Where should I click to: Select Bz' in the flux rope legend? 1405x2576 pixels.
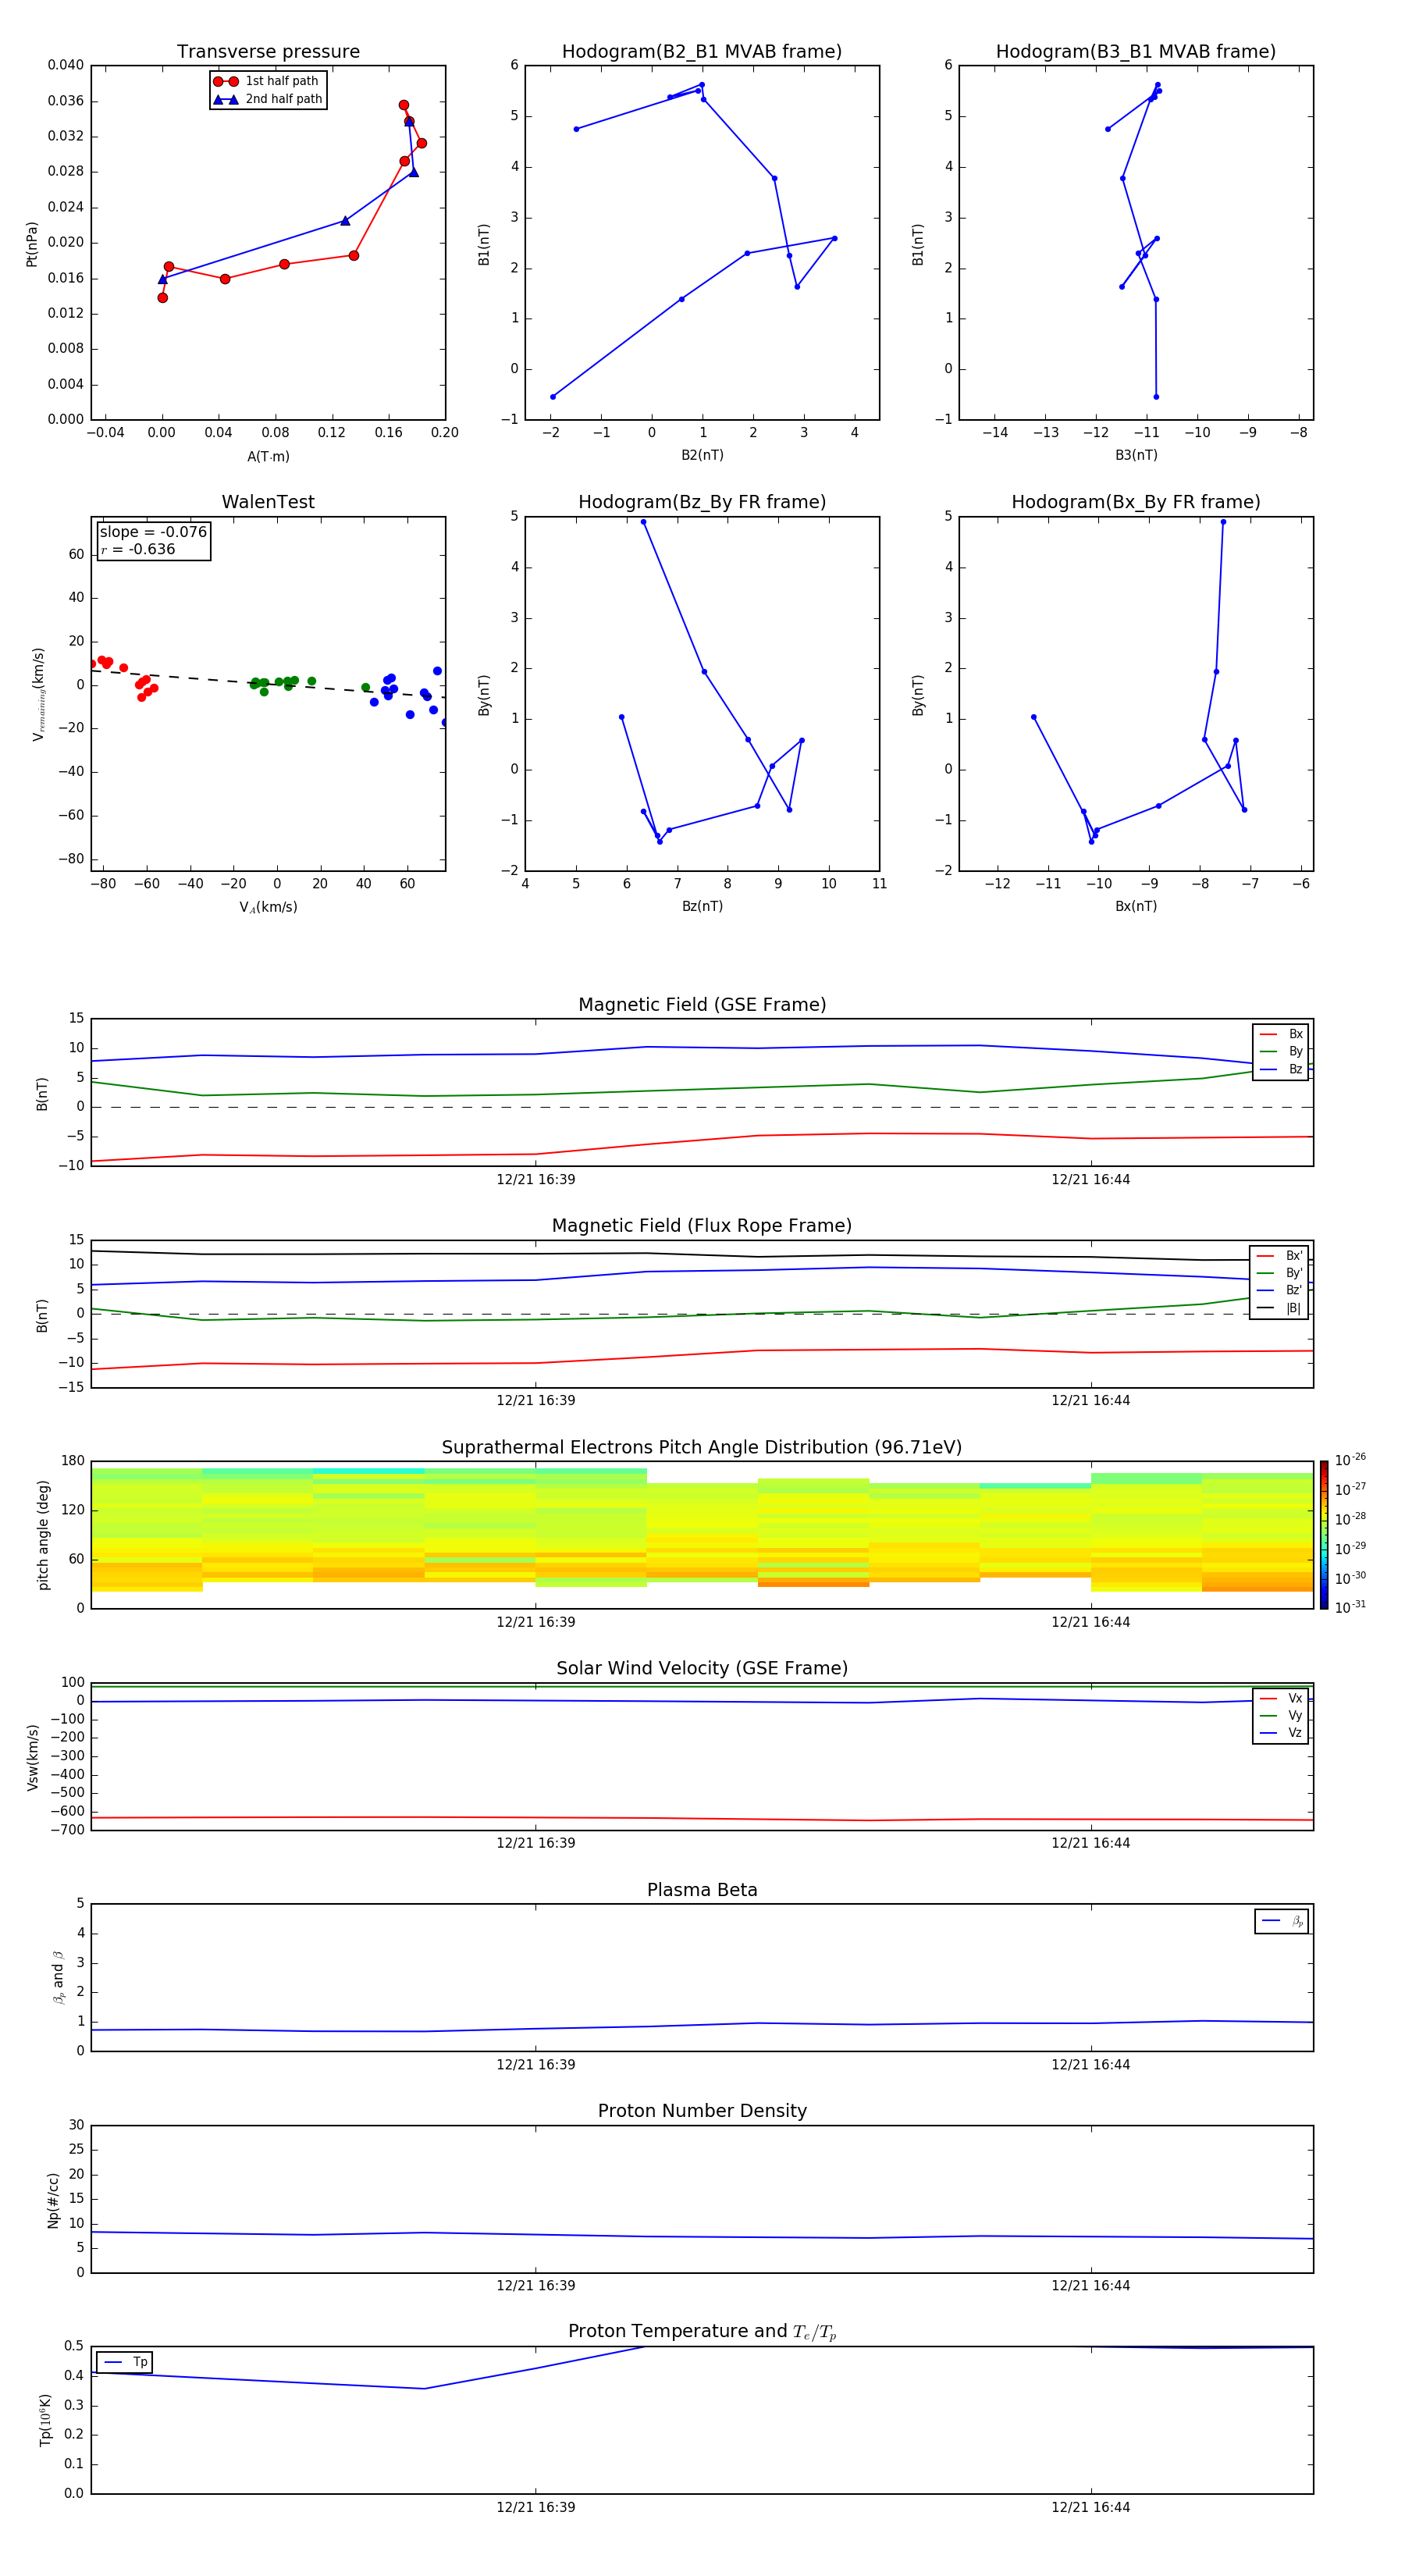point(1280,1290)
